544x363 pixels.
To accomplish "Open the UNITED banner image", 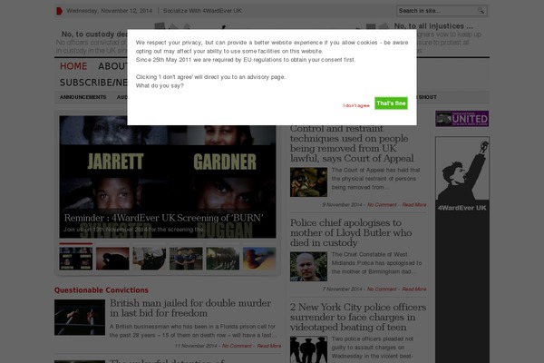I will click(462, 119).
